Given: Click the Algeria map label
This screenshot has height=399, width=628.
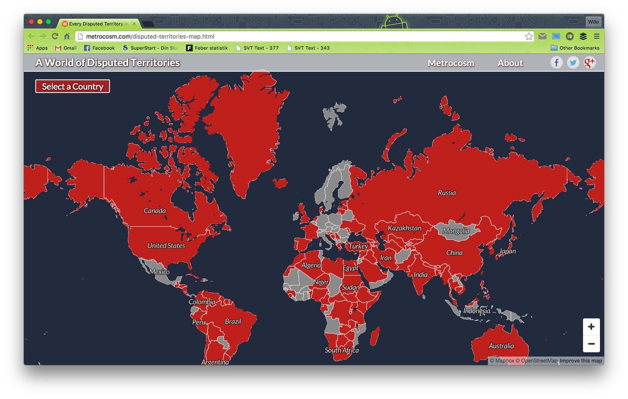Looking at the screenshot, I should pos(311,265).
